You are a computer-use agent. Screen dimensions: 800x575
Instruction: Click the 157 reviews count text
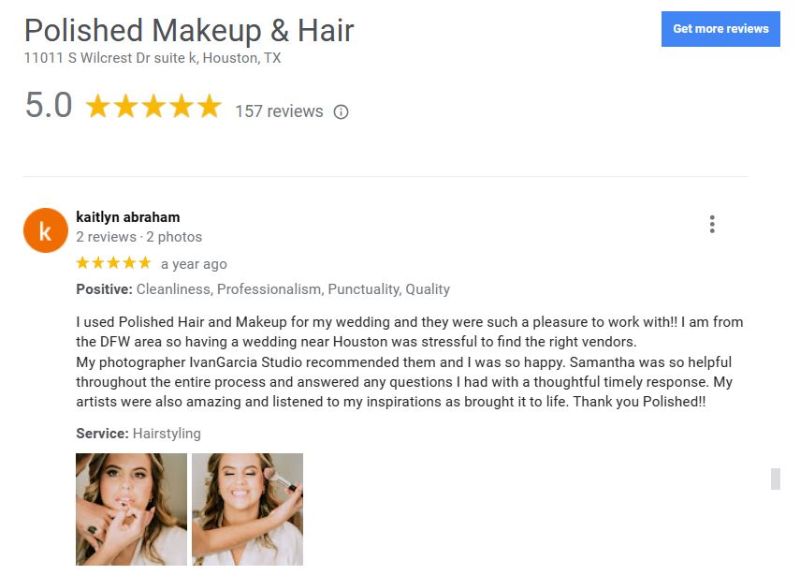pos(279,111)
